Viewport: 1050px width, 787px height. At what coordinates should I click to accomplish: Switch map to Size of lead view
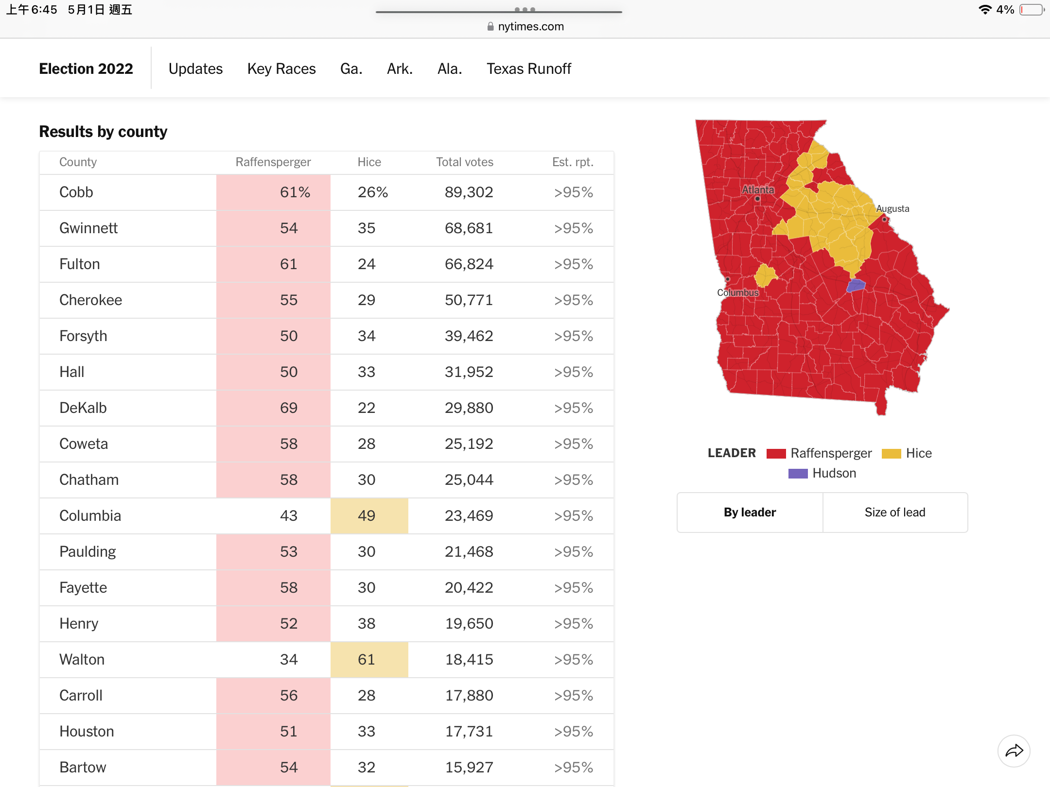895,513
